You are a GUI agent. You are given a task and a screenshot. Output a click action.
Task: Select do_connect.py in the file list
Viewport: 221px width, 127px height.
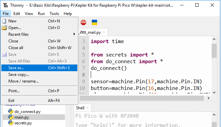(27, 112)
